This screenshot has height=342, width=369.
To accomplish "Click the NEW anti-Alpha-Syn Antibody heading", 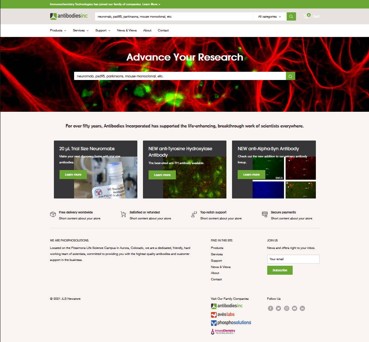I will tap(268, 148).
